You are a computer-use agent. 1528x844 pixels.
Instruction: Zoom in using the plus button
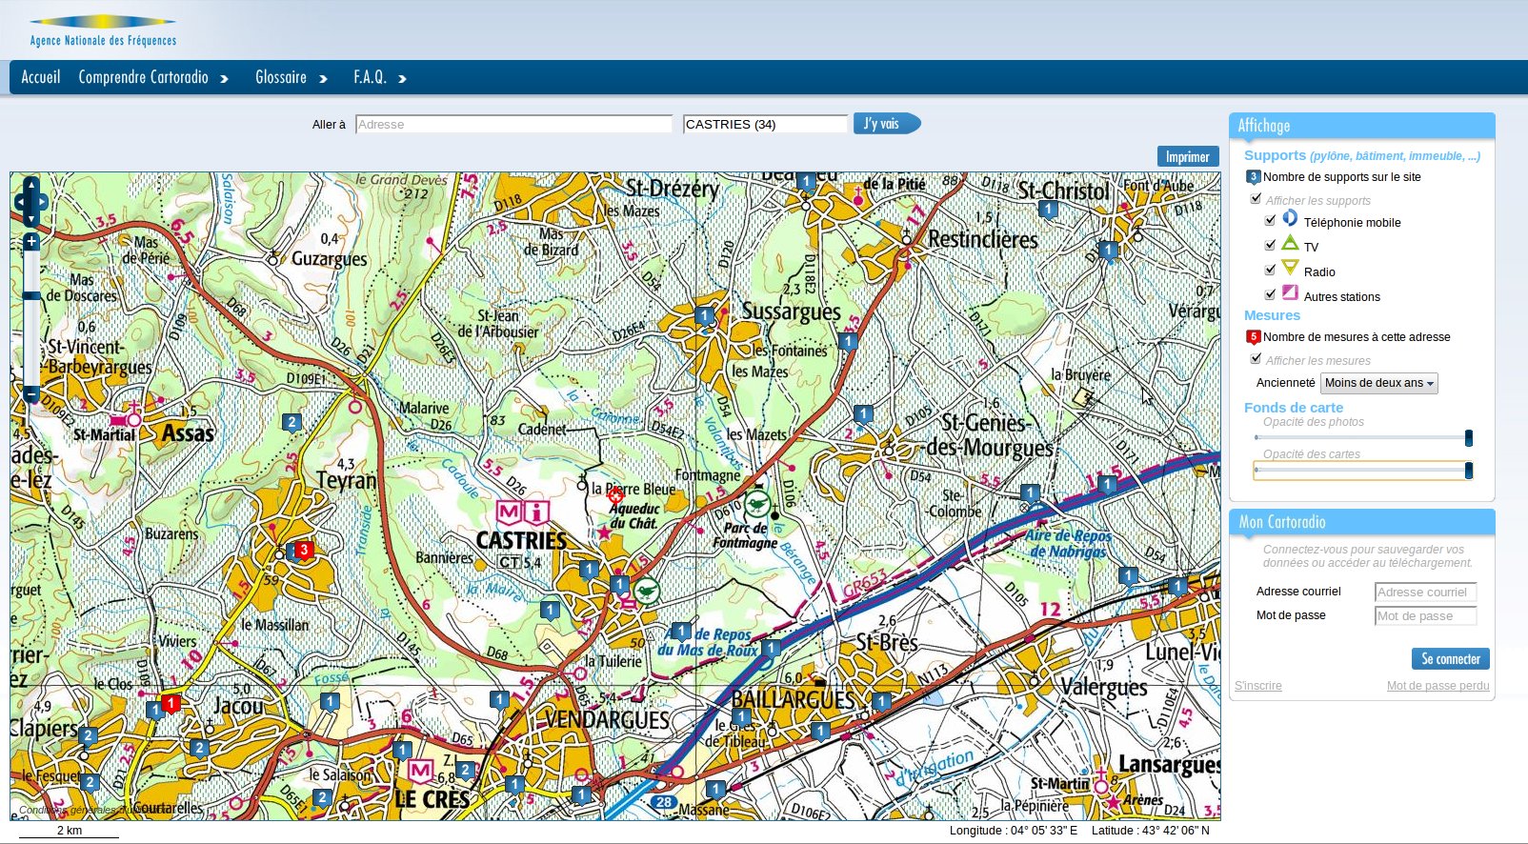click(31, 242)
